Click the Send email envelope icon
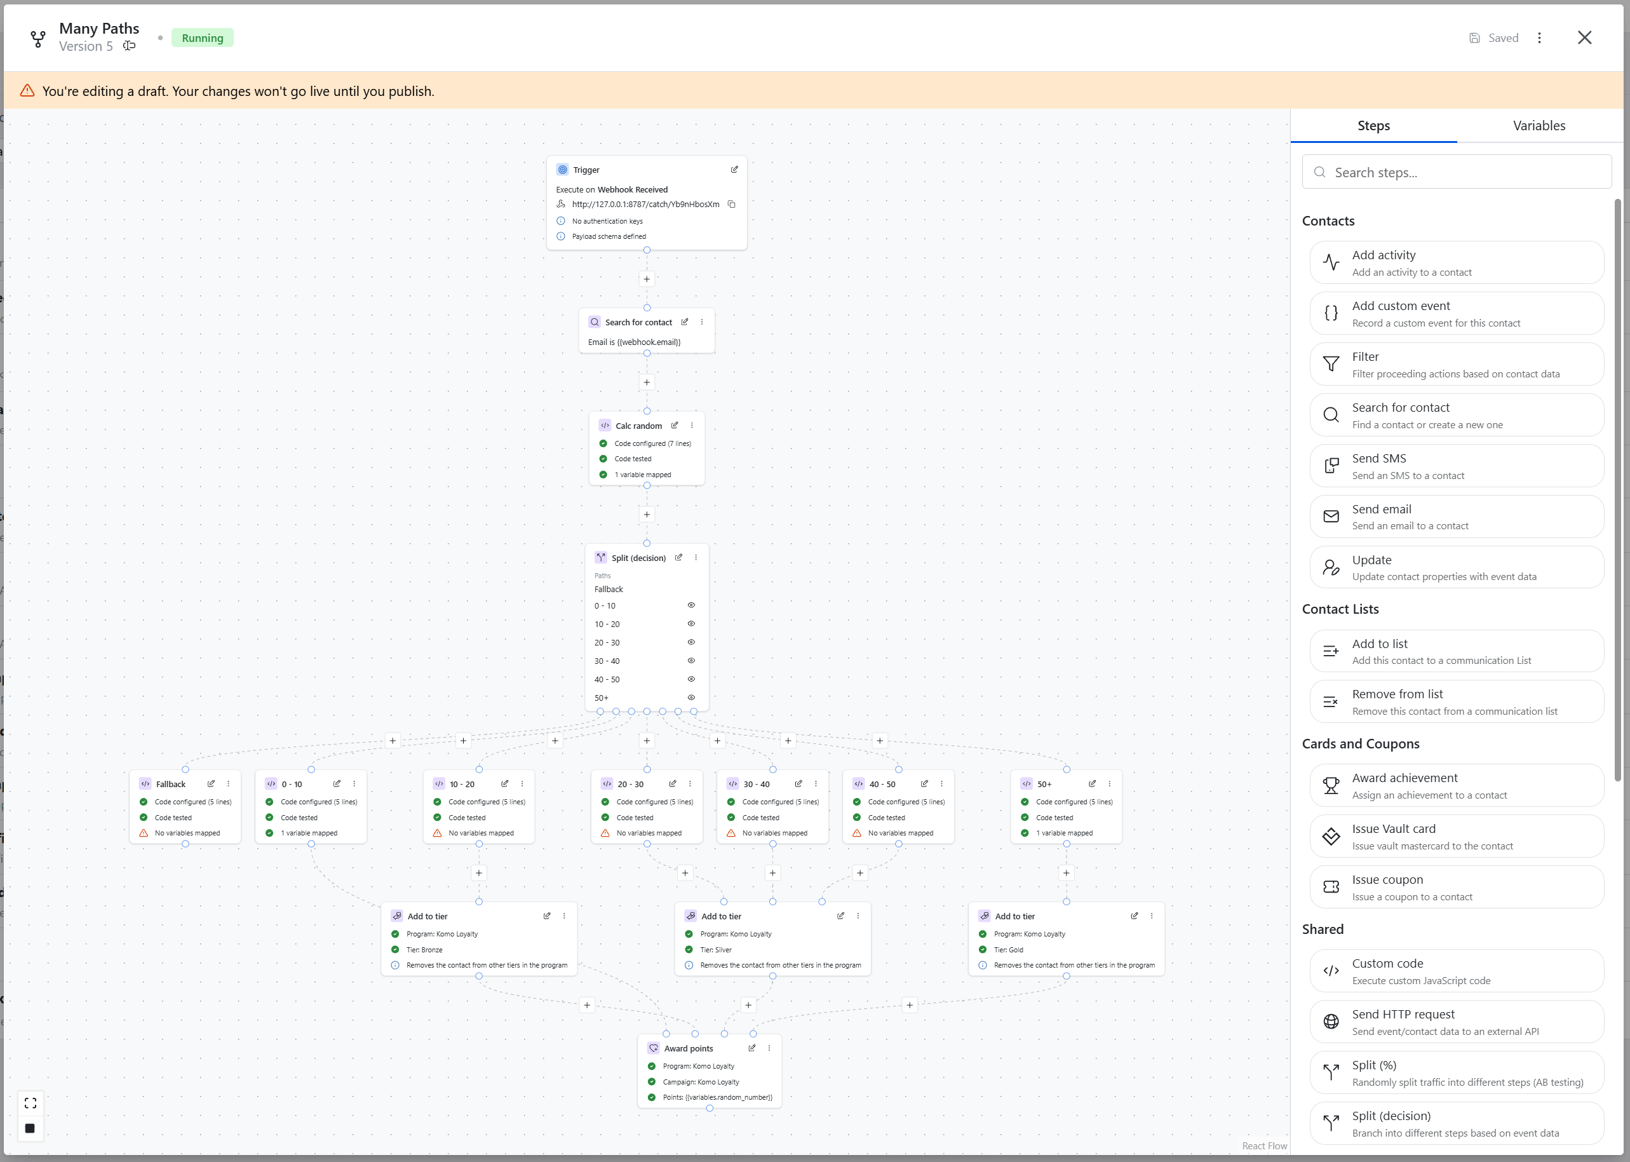This screenshot has width=1630, height=1162. 1331,517
